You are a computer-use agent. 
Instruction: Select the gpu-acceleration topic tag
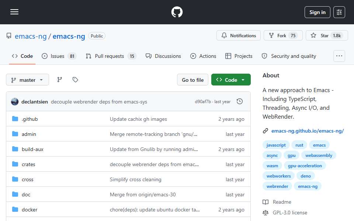point(305,166)
